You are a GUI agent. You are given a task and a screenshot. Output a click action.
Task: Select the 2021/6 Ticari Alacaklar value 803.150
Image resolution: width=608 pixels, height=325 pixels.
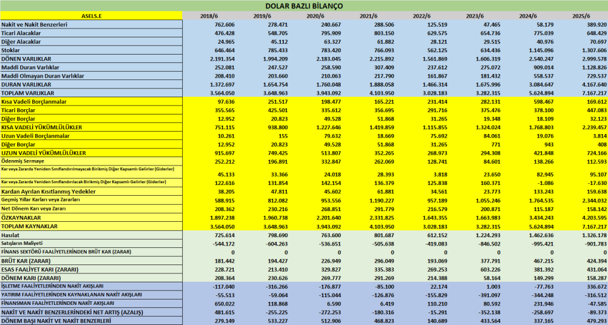coord(384,33)
